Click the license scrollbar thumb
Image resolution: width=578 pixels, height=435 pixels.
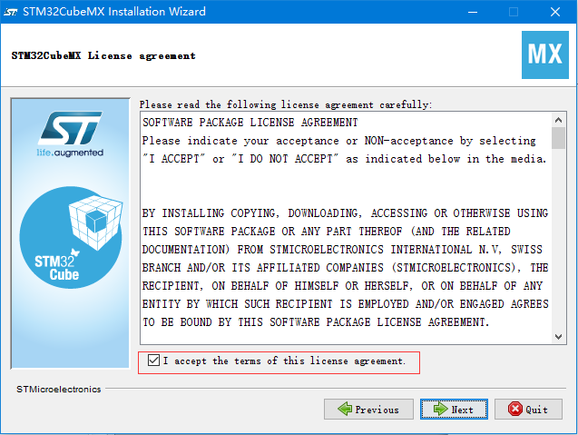pos(558,138)
